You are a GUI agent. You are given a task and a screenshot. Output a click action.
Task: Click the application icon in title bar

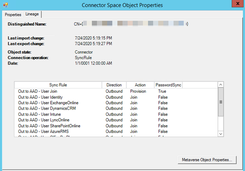pyautogui.click(x=5, y=5)
